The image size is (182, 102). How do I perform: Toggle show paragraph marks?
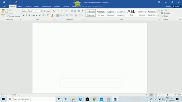[83, 11]
